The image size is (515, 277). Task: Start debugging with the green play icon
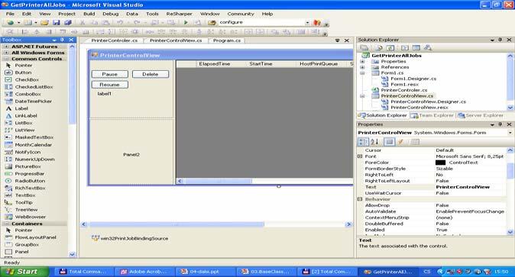pyautogui.click(x=186, y=23)
